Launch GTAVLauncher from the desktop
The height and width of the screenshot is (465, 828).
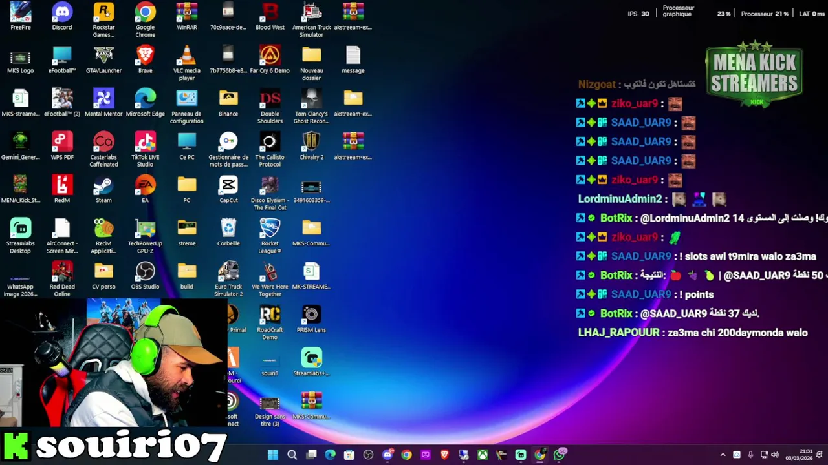click(103, 59)
